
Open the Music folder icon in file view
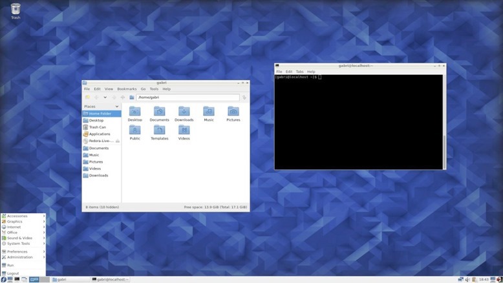point(209,114)
